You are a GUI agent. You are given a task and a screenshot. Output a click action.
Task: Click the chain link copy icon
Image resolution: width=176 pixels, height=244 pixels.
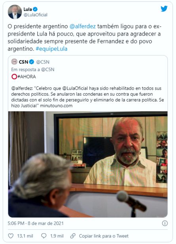tap(73, 236)
